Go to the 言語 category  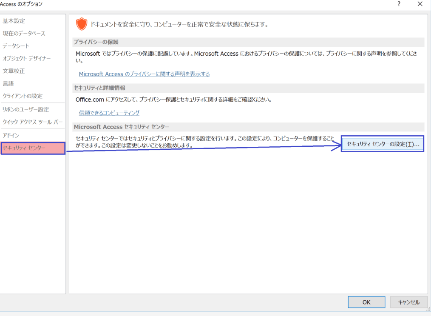click(x=9, y=83)
